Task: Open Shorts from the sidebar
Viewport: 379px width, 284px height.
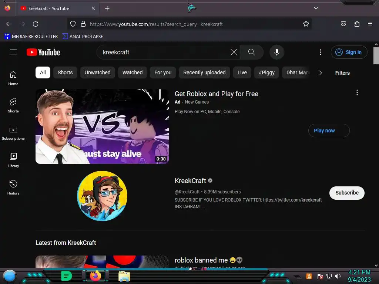Action: (x=13, y=105)
